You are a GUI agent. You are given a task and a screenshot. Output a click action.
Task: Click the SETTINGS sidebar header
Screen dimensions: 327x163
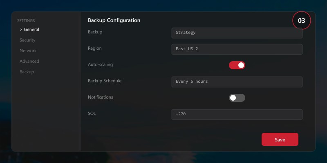pos(26,21)
